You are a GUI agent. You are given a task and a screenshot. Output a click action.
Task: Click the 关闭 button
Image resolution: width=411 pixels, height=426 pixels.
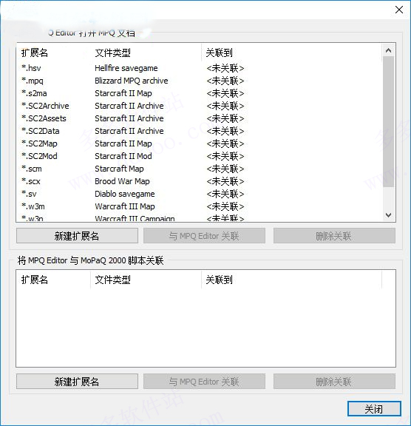coord(374,409)
